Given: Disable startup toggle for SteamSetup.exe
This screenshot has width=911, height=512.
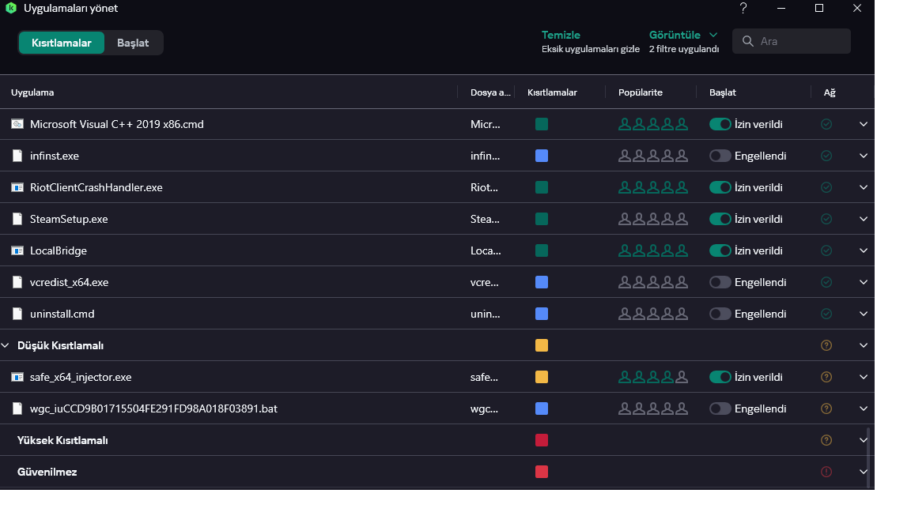Looking at the screenshot, I should coord(720,219).
